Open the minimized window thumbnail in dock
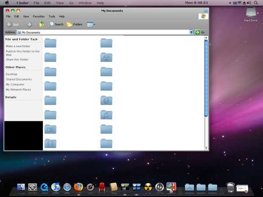 point(242,188)
